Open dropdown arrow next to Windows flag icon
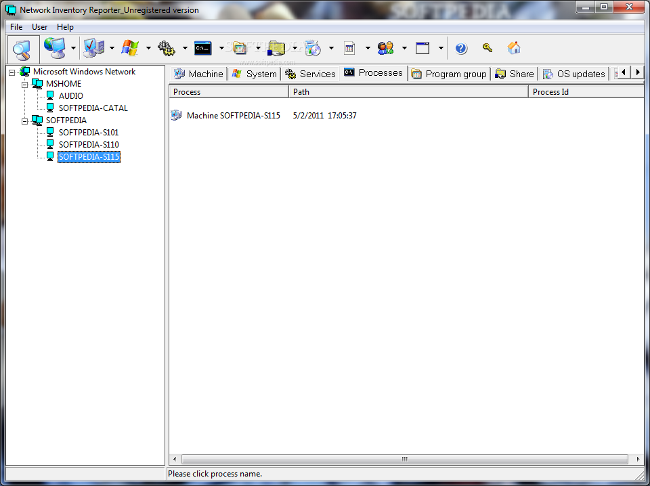Screen dimensions: 650x486 (x=148, y=48)
